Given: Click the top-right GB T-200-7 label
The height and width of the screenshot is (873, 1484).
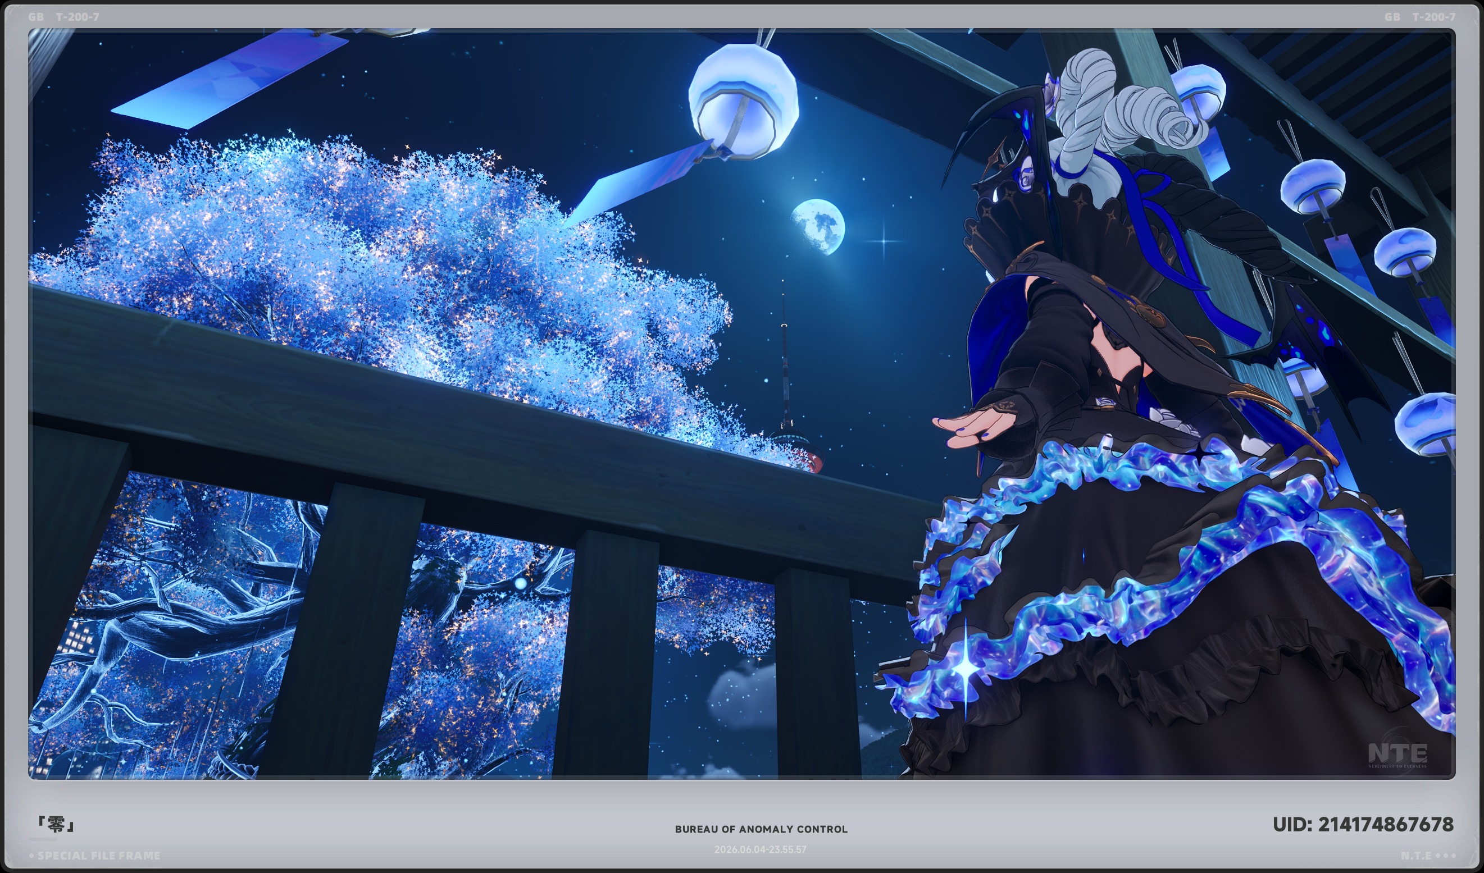Looking at the screenshot, I should pyautogui.click(x=1420, y=17).
